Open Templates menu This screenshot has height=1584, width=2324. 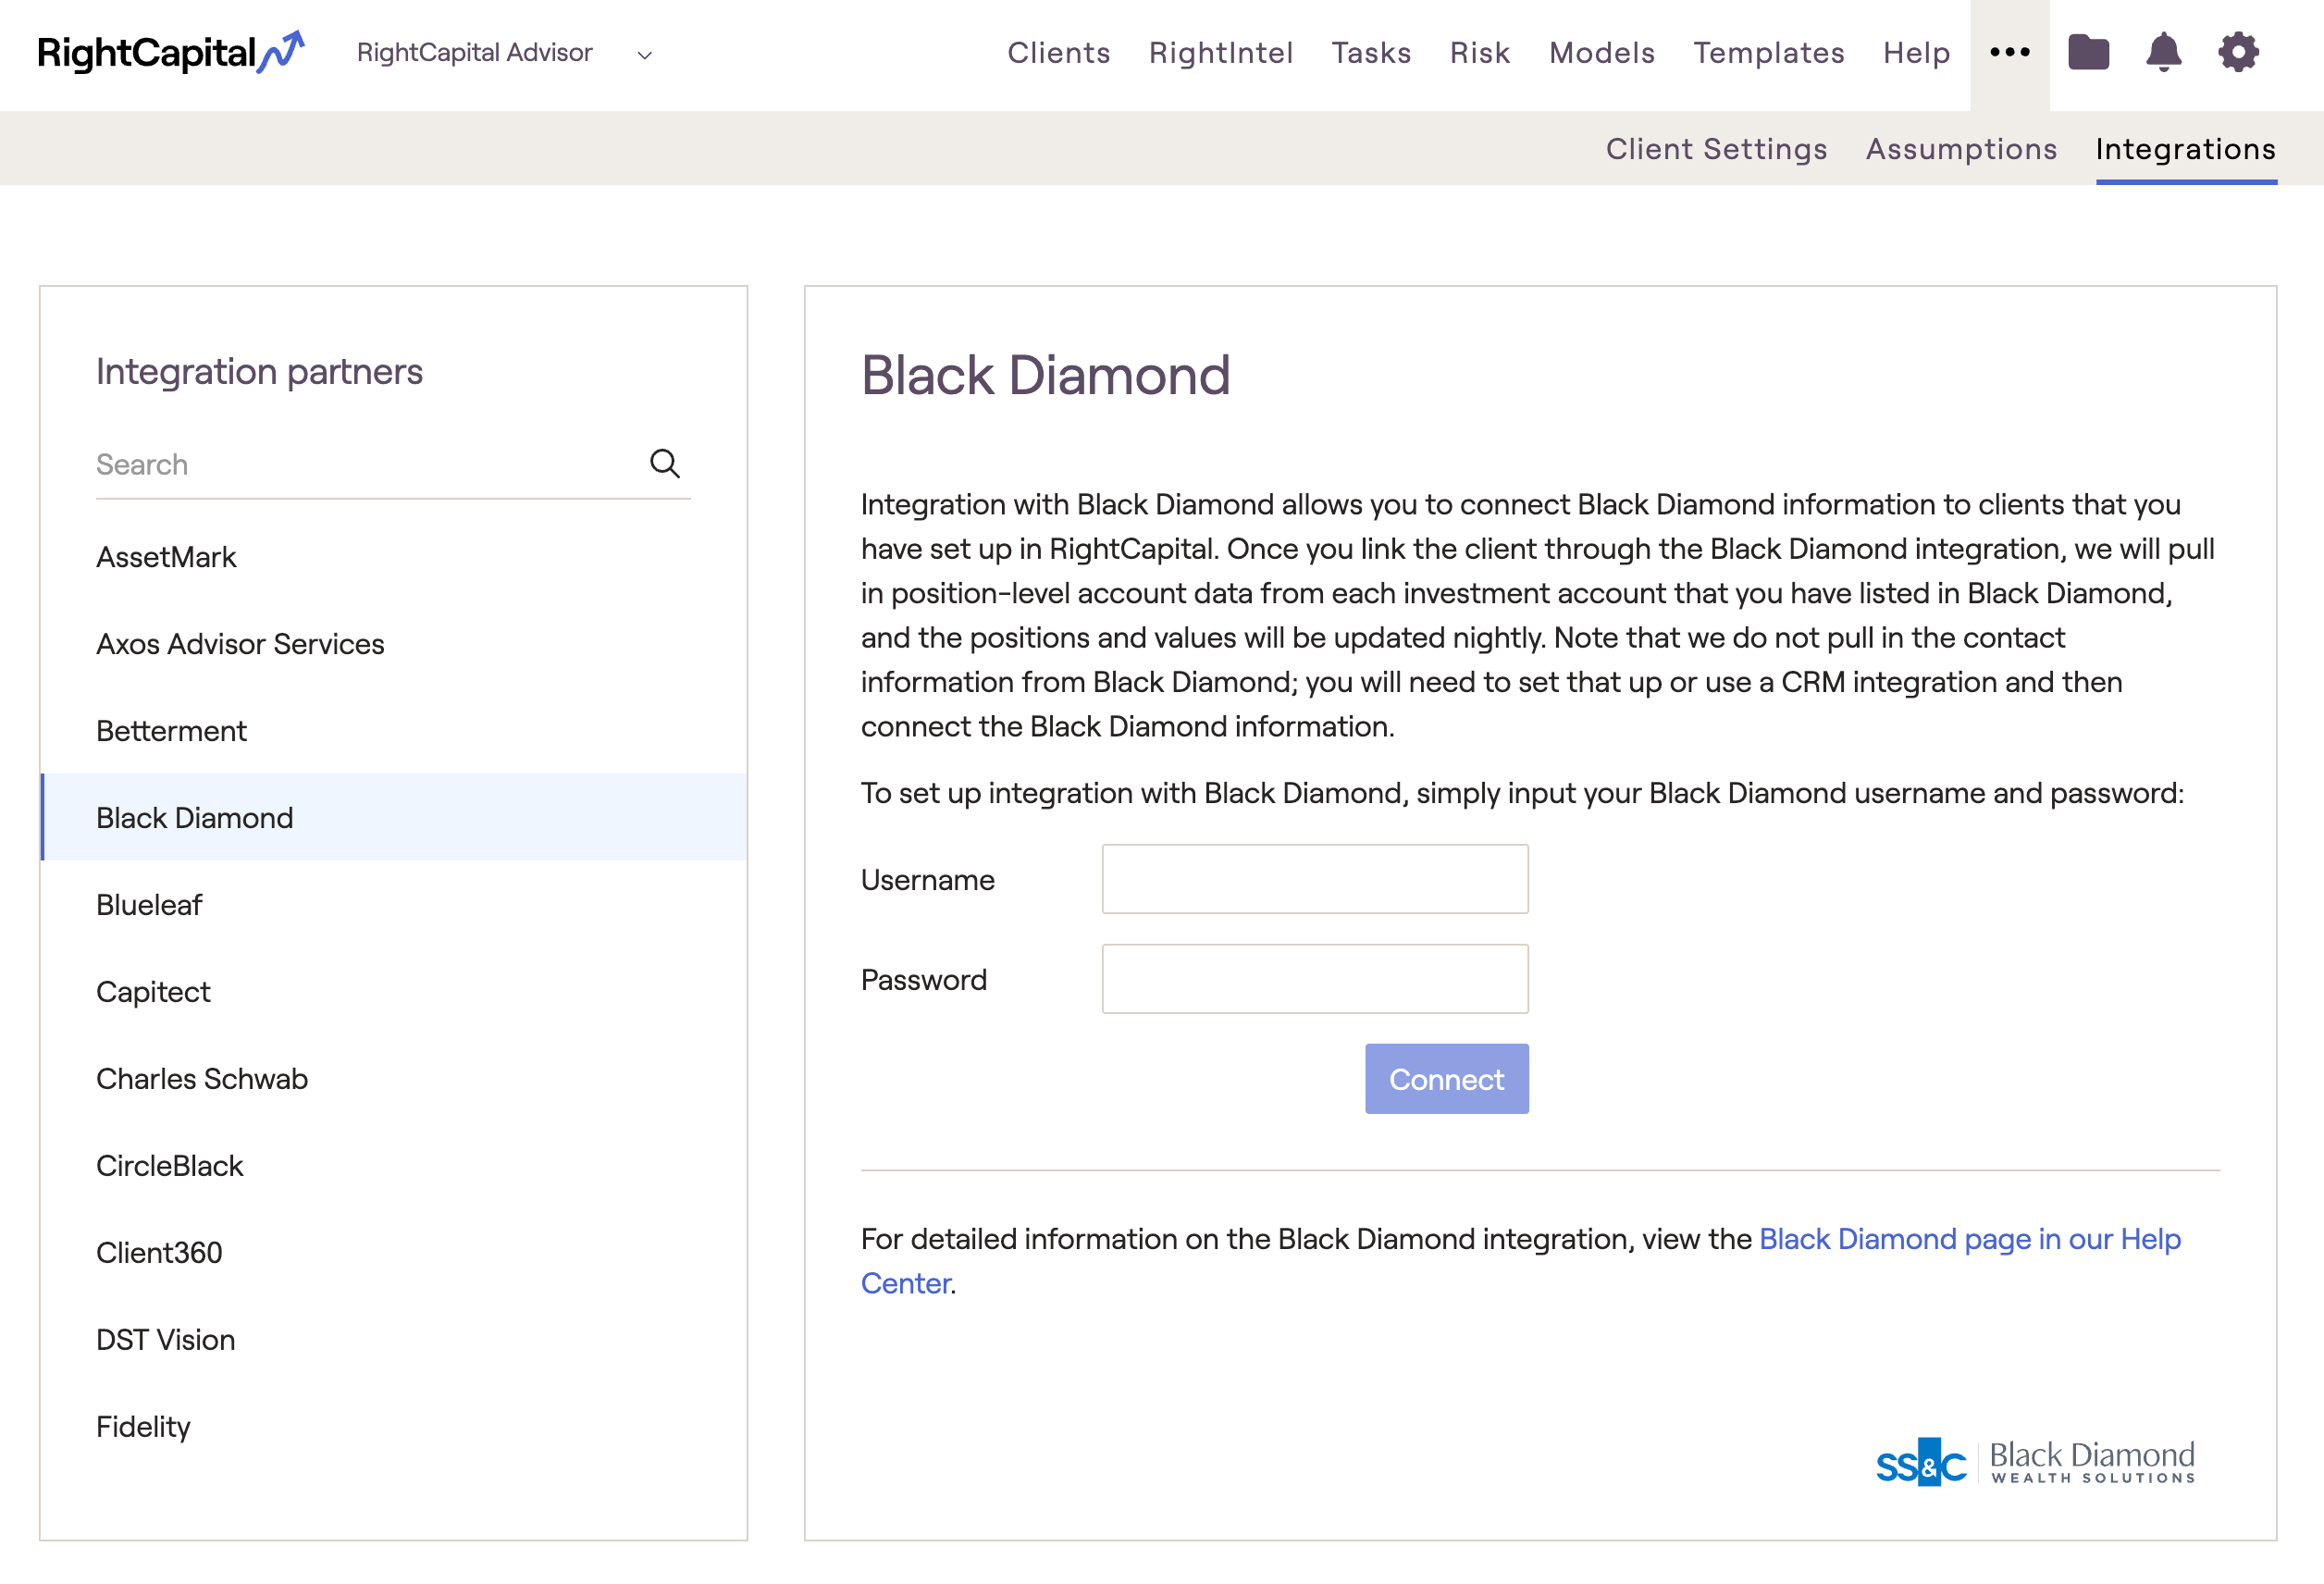point(1769,53)
